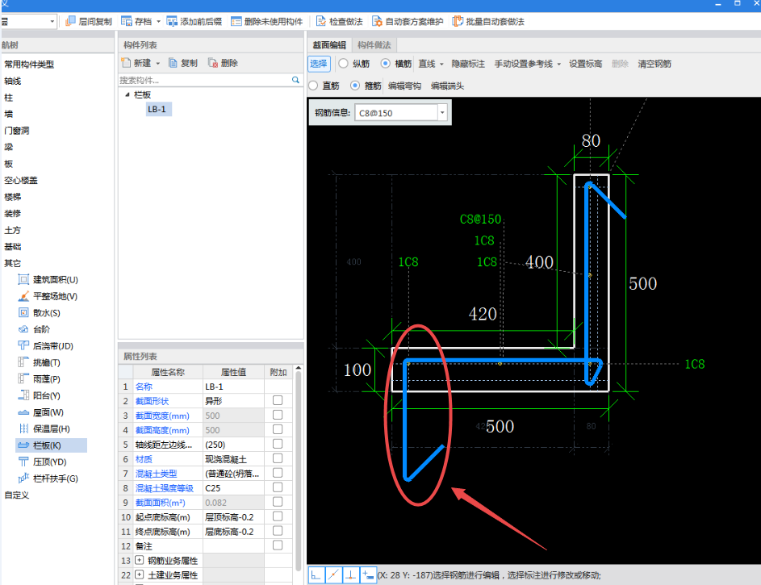Viewport: 761px width, 585px height.
Task: Select the 纵筋 radio button
Action: 343,64
